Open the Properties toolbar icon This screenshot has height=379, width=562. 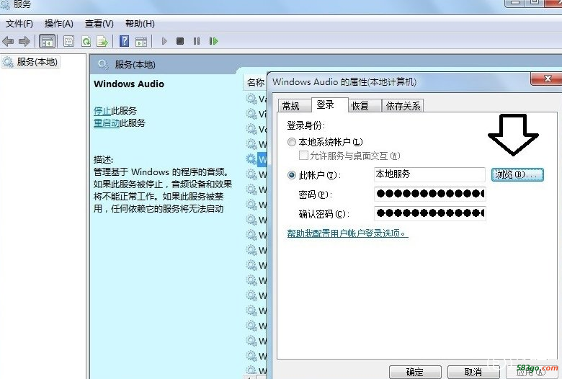click(x=68, y=42)
